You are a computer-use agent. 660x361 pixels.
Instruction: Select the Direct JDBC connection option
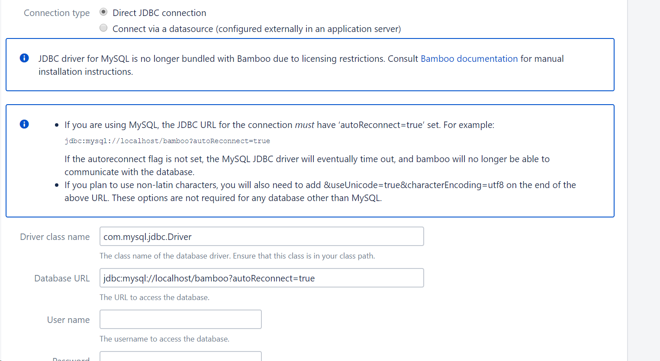click(x=103, y=12)
